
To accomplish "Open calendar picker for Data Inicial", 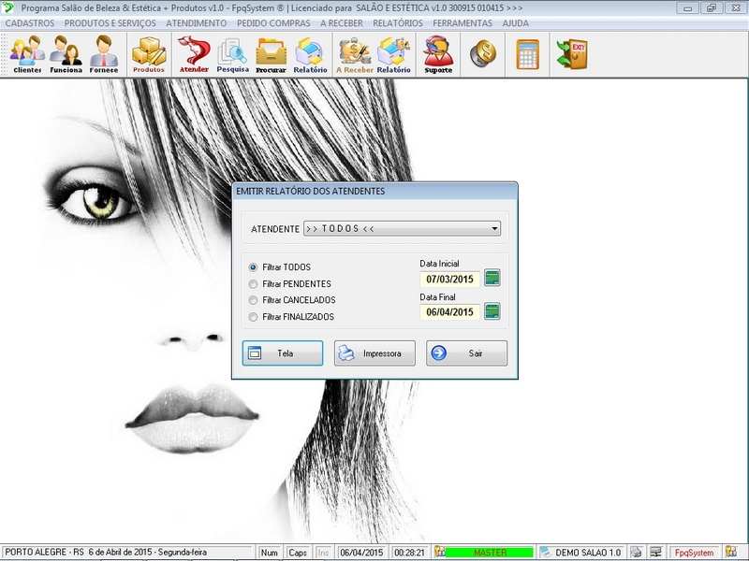I will pyautogui.click(x=492, y=278).
